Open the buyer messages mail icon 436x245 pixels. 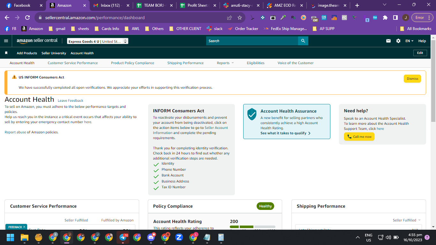(x=388, y=41)
